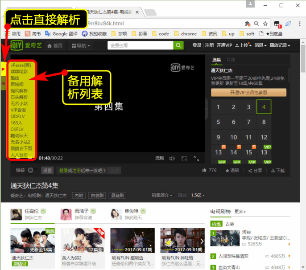
Task: Bookmark this page with the star icon
Action: click(265, 23)
